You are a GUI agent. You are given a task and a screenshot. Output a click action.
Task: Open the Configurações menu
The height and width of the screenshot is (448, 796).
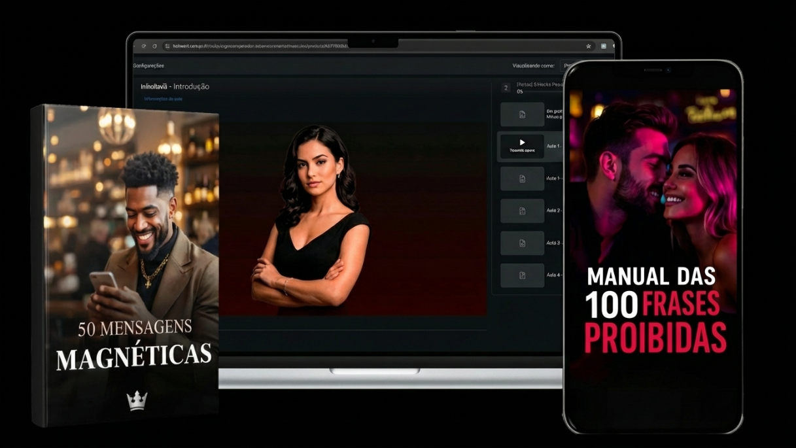click(148, 66)
